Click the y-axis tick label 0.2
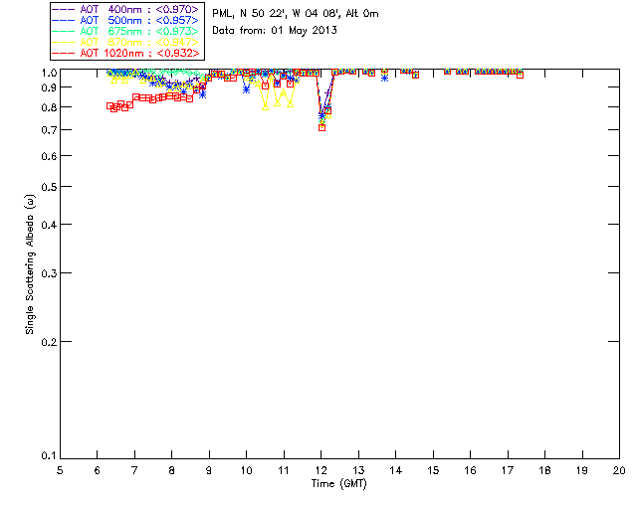Viewport: 637px width, 509px height. point(49,342)
